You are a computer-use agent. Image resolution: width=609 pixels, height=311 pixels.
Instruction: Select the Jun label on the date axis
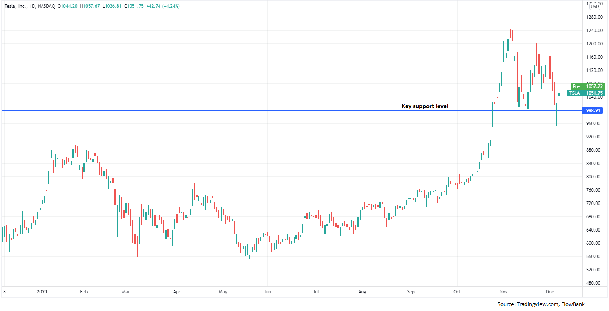[x=267, y=292]
